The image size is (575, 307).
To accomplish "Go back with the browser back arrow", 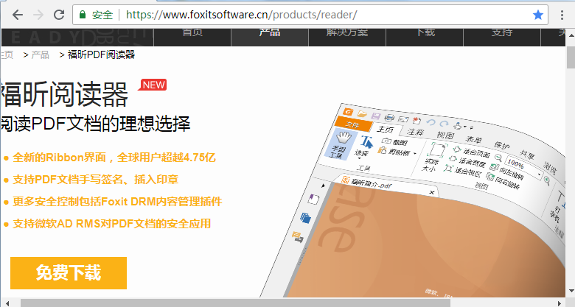I will coord(17,15).
